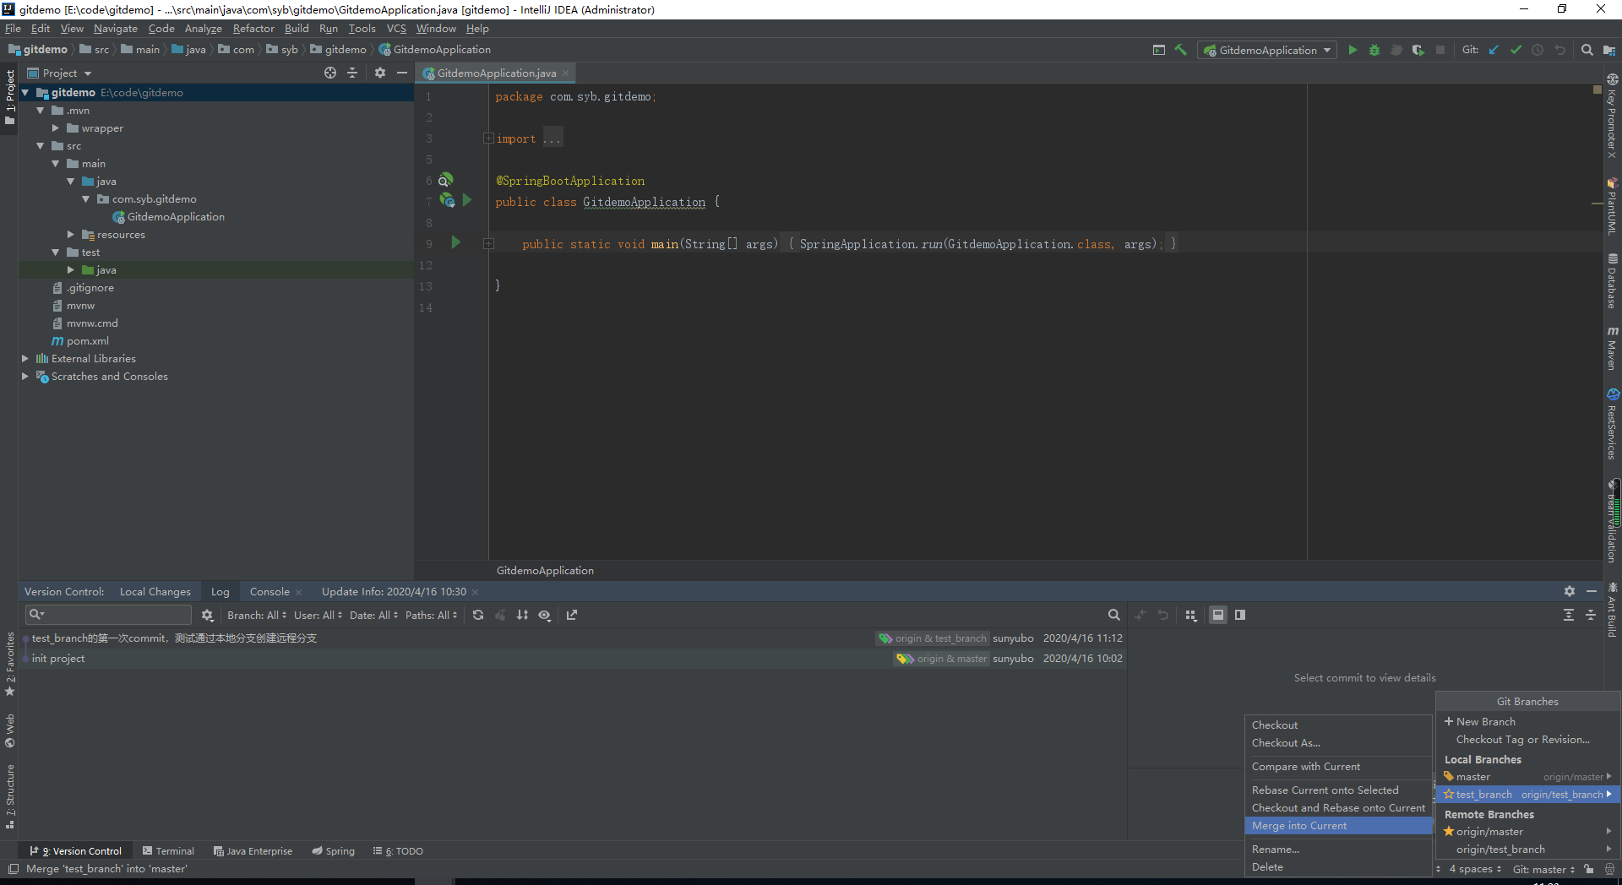Image resolution: width=1622 pixels, height=885 pixels.
Task: Expand the folded import block on line 3
Action: click(488, 138)
